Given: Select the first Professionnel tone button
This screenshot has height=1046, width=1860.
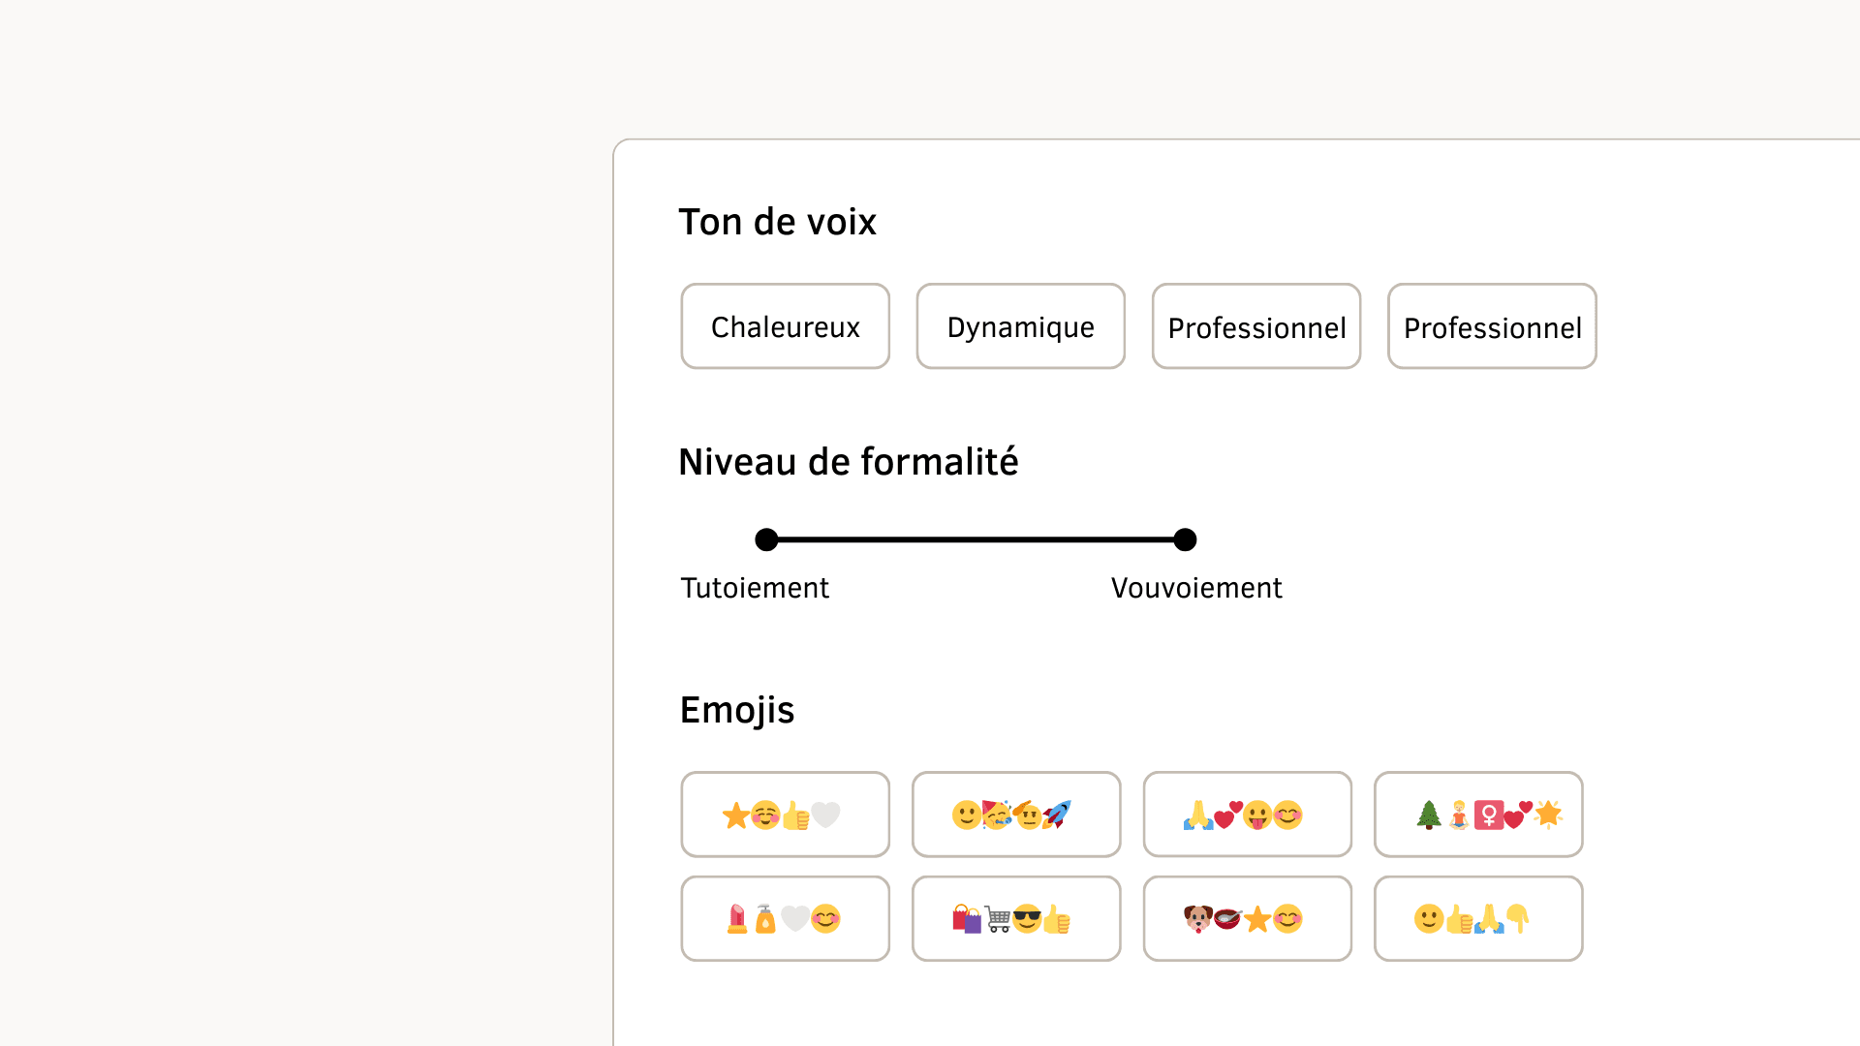Looking at the screenshot, I should 1256,326.
